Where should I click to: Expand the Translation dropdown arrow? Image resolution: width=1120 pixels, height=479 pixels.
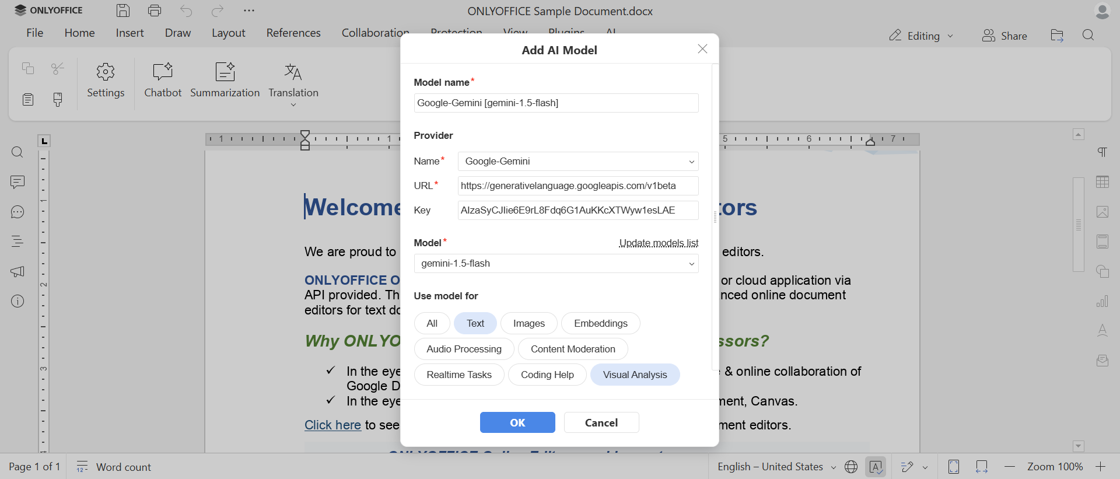293,105
